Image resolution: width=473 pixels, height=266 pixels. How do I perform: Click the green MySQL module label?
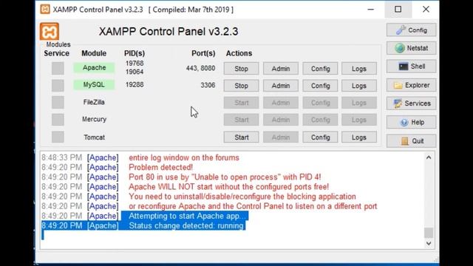[x=94, y=85]
